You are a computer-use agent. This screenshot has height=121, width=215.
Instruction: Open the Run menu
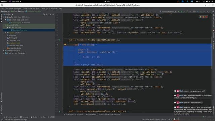tap(38, 8)
